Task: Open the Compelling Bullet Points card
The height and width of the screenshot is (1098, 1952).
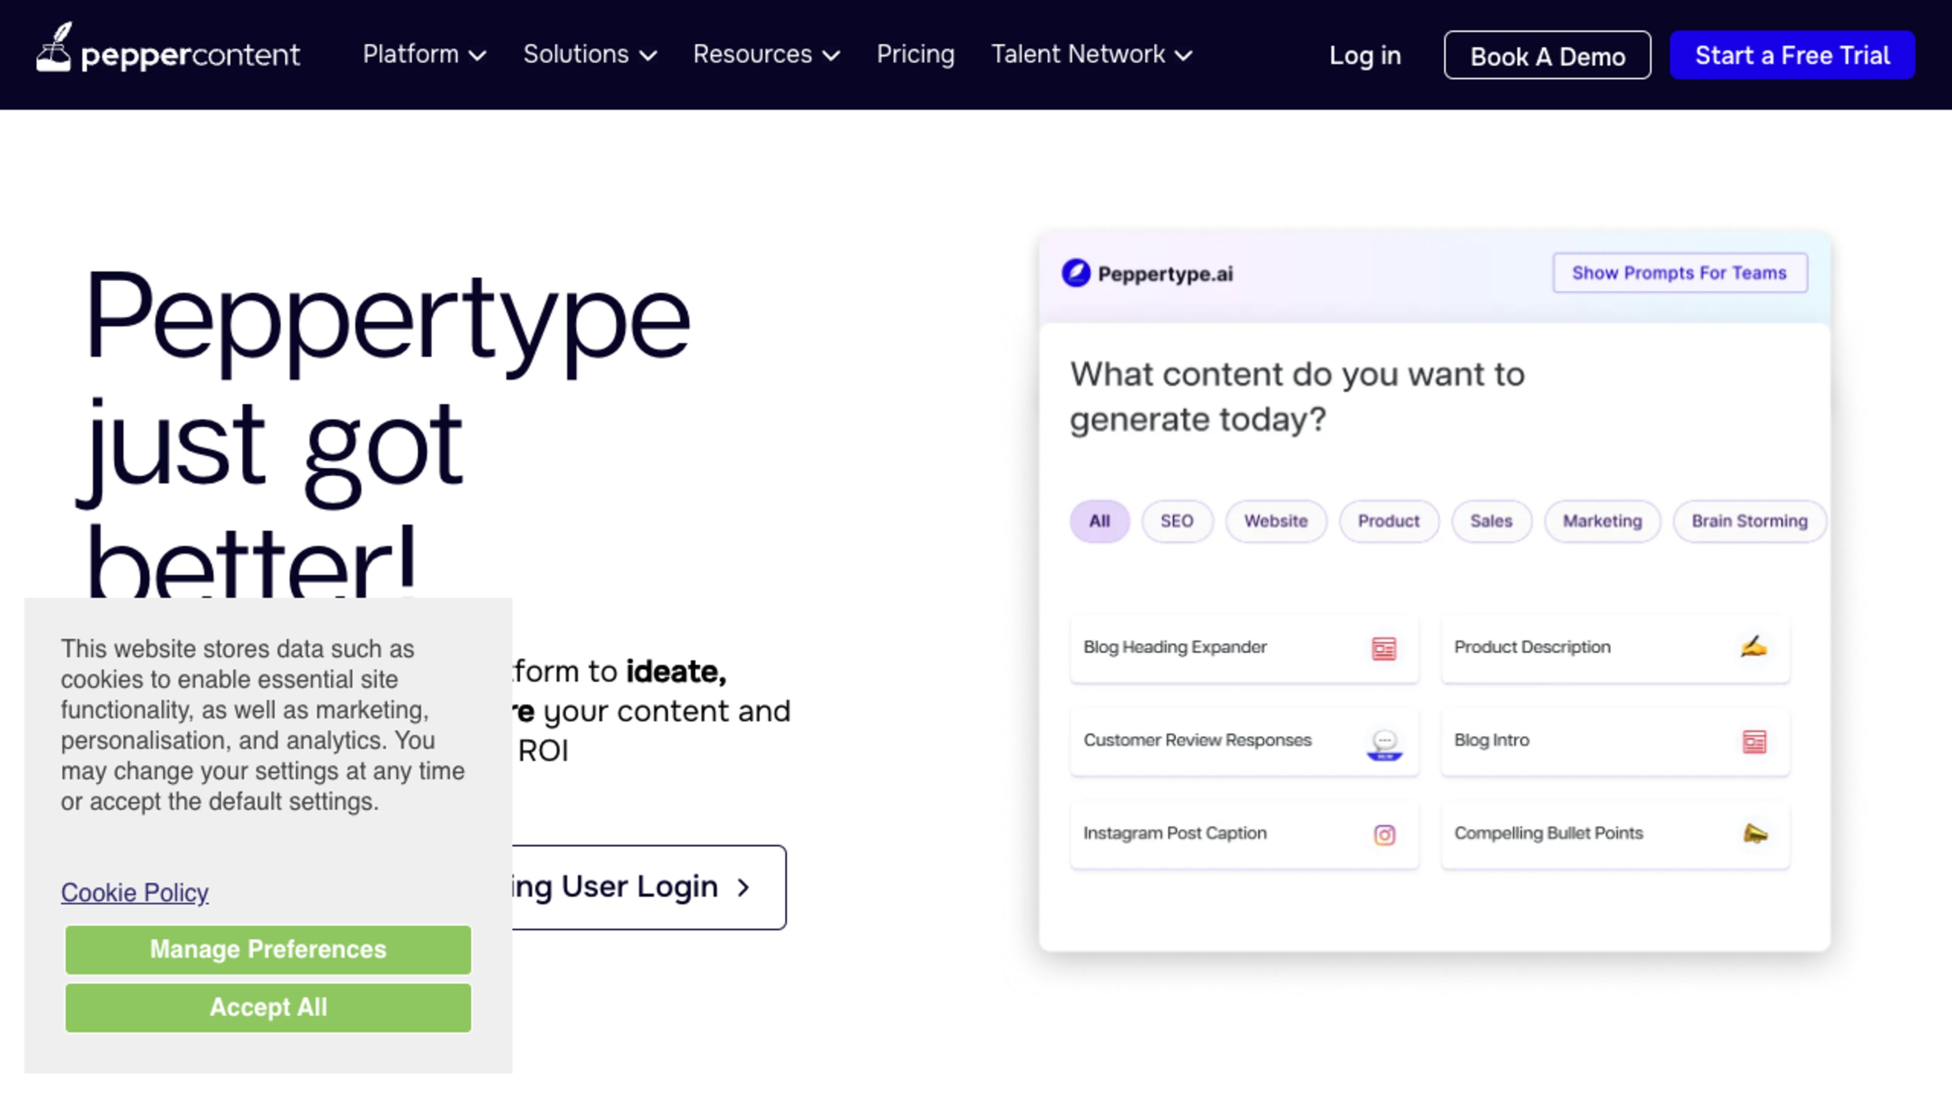Action: pyautogui.click(x=1615, y=834)
